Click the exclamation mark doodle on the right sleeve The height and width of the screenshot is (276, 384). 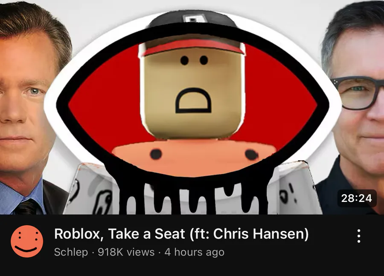(292, 192)
